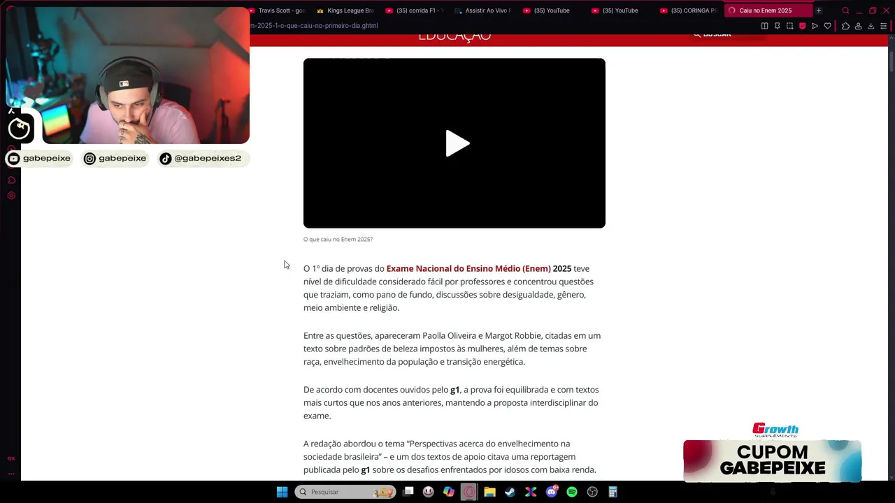This screenshot has height=503, width=895.
Task: Click the text 'Perspectivas acerca do envelhecimento na'
Action: click(489, 444)
